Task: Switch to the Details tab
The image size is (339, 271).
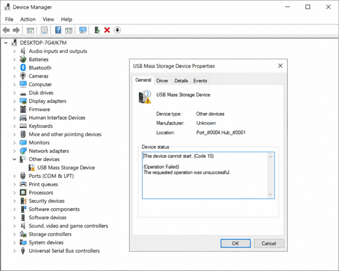Action: pyautogui.click(x=181, y=81)
